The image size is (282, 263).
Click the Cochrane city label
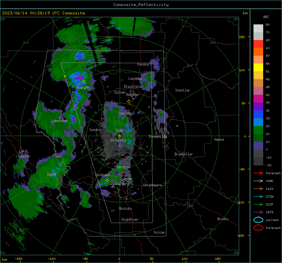tap(102, 175)
